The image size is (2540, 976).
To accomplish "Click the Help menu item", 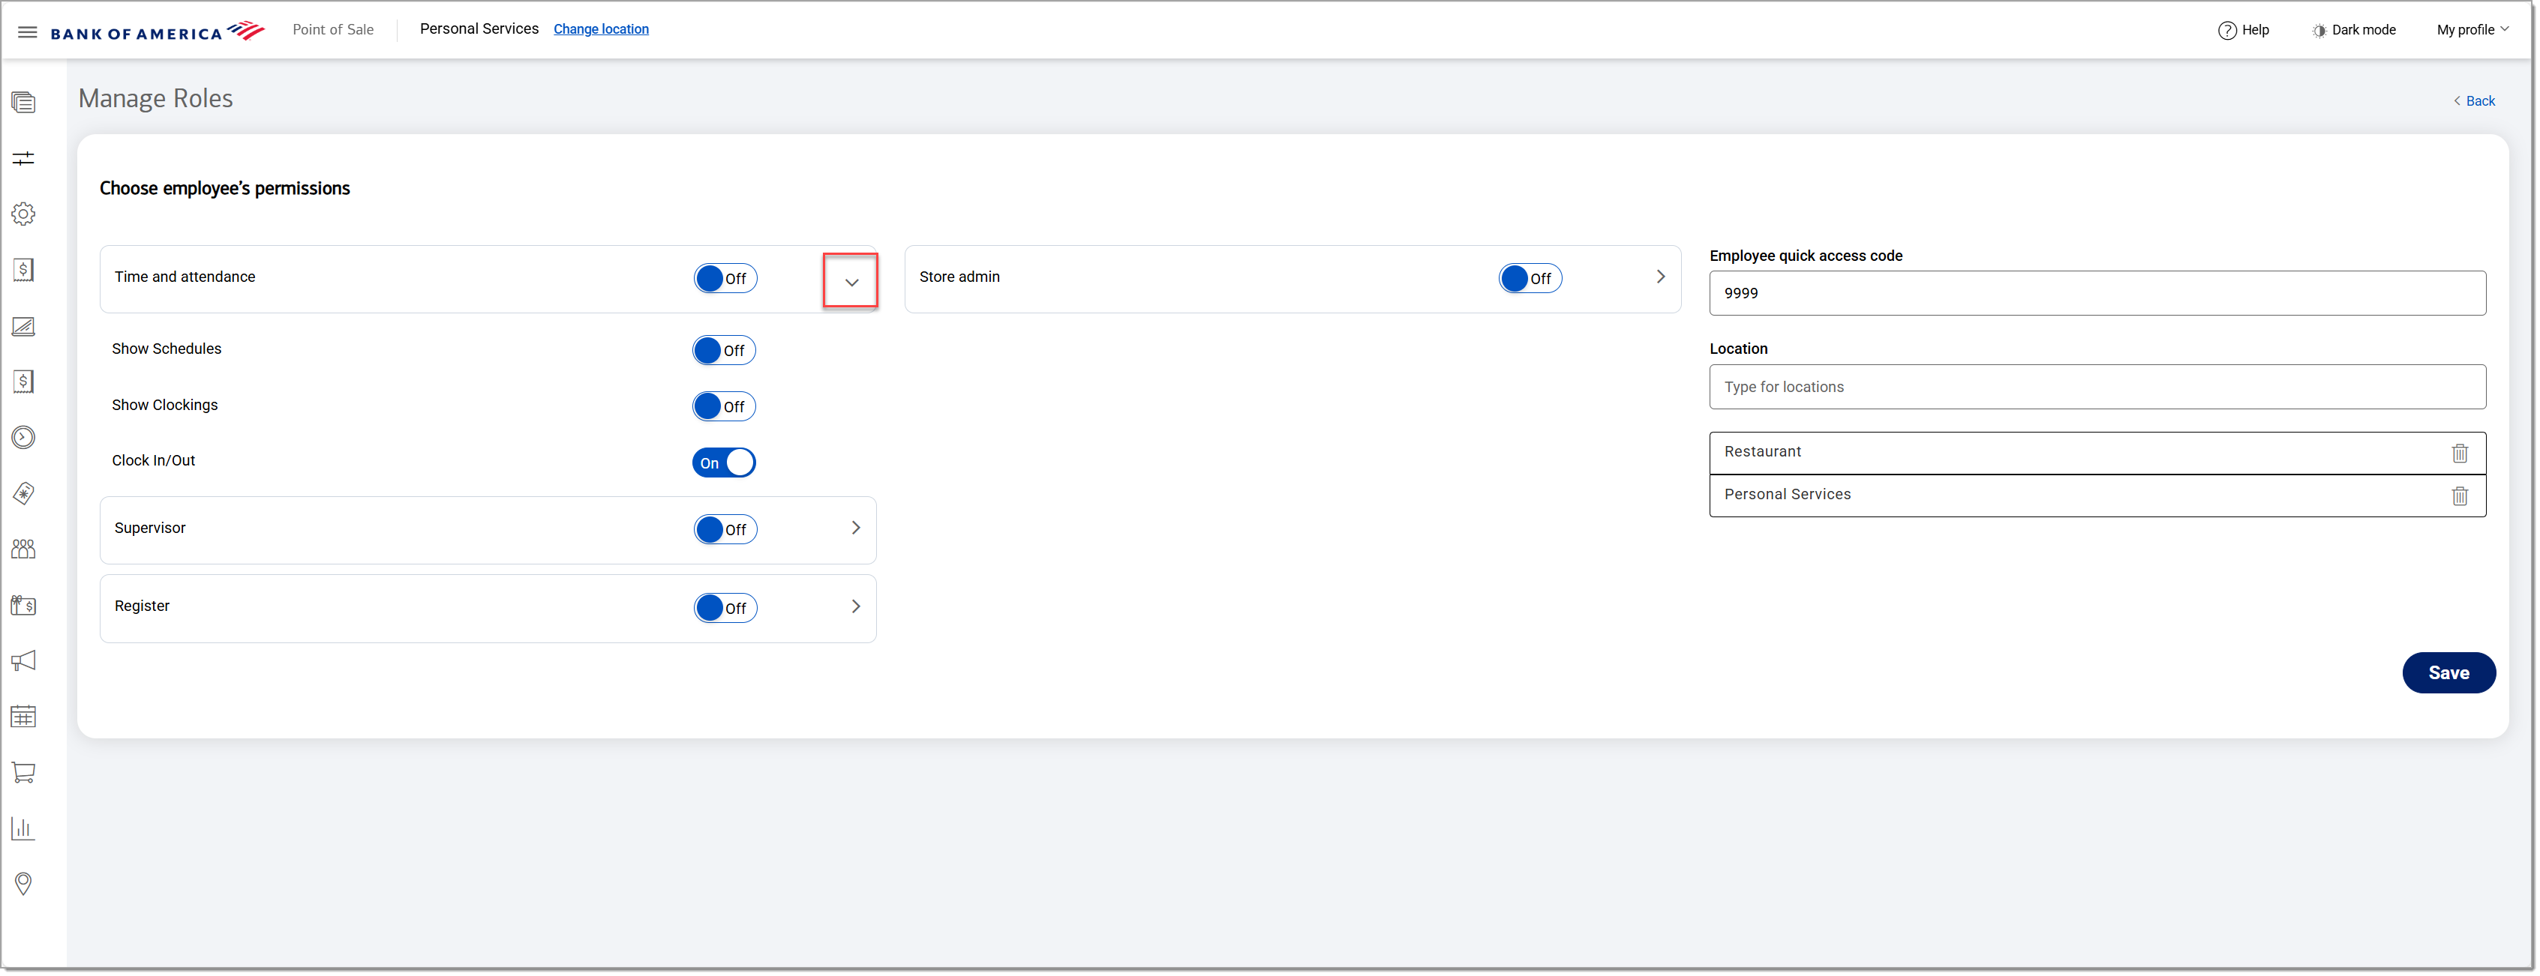I will 2243,29.
